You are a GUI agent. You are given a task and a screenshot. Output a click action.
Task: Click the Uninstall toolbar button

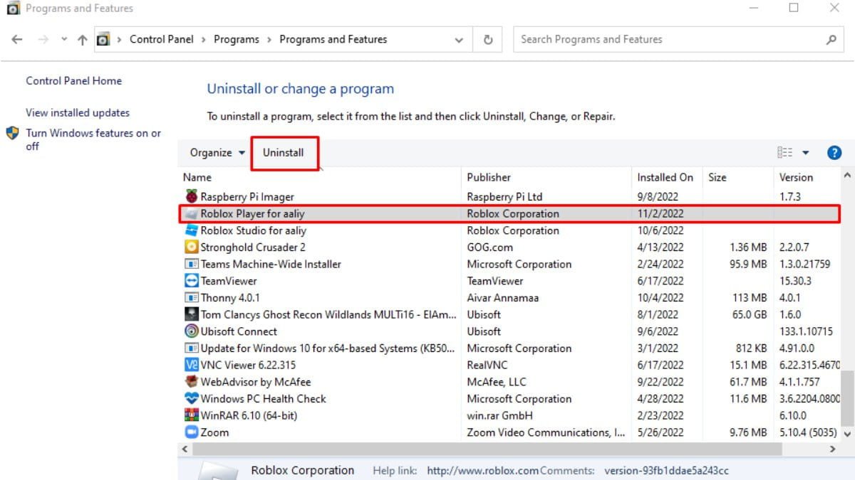284,153
